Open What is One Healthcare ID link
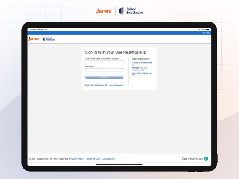The width and height of the screenshot is (239, 179). pyautogui.click(x=142, y=74)
